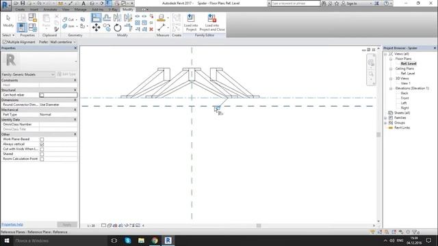Open the Annotate ribbon tab
The image size is (438, 246).
50,10
